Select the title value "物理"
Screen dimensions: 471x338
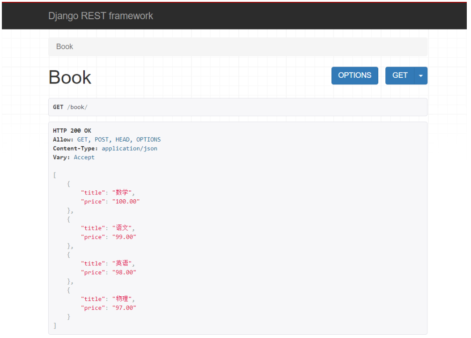pos(122,299)
